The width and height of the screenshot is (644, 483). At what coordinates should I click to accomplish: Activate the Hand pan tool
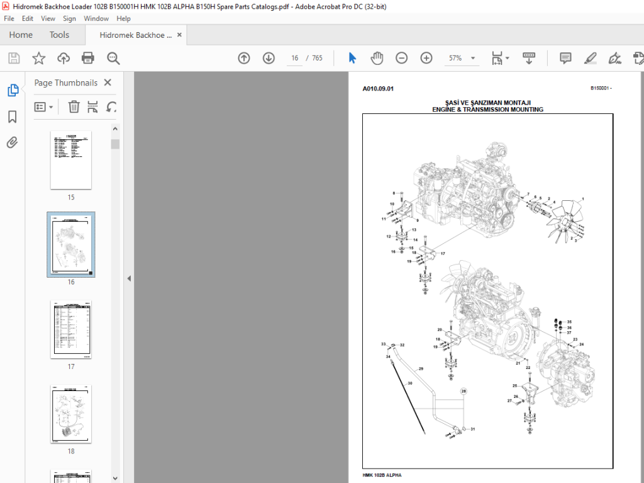coord(377,58)
